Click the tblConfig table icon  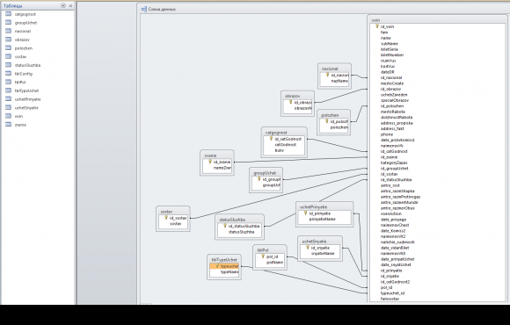click(9, 74)
